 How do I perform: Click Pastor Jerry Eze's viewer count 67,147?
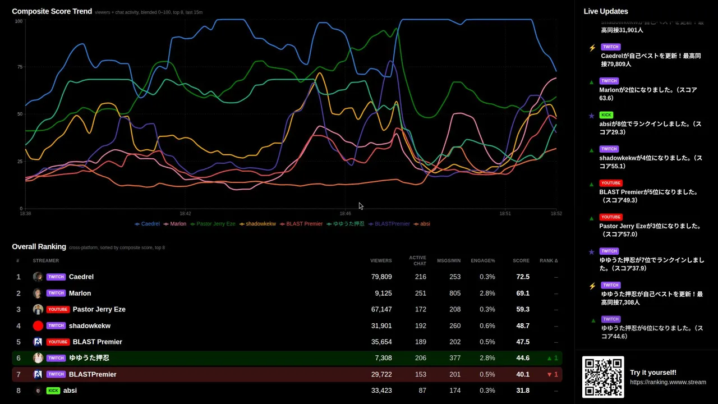pos(381,309)
